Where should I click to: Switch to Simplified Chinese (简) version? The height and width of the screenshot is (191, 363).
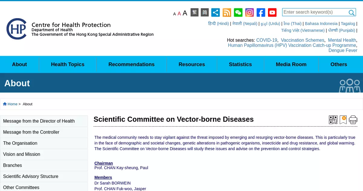(205, 12)
